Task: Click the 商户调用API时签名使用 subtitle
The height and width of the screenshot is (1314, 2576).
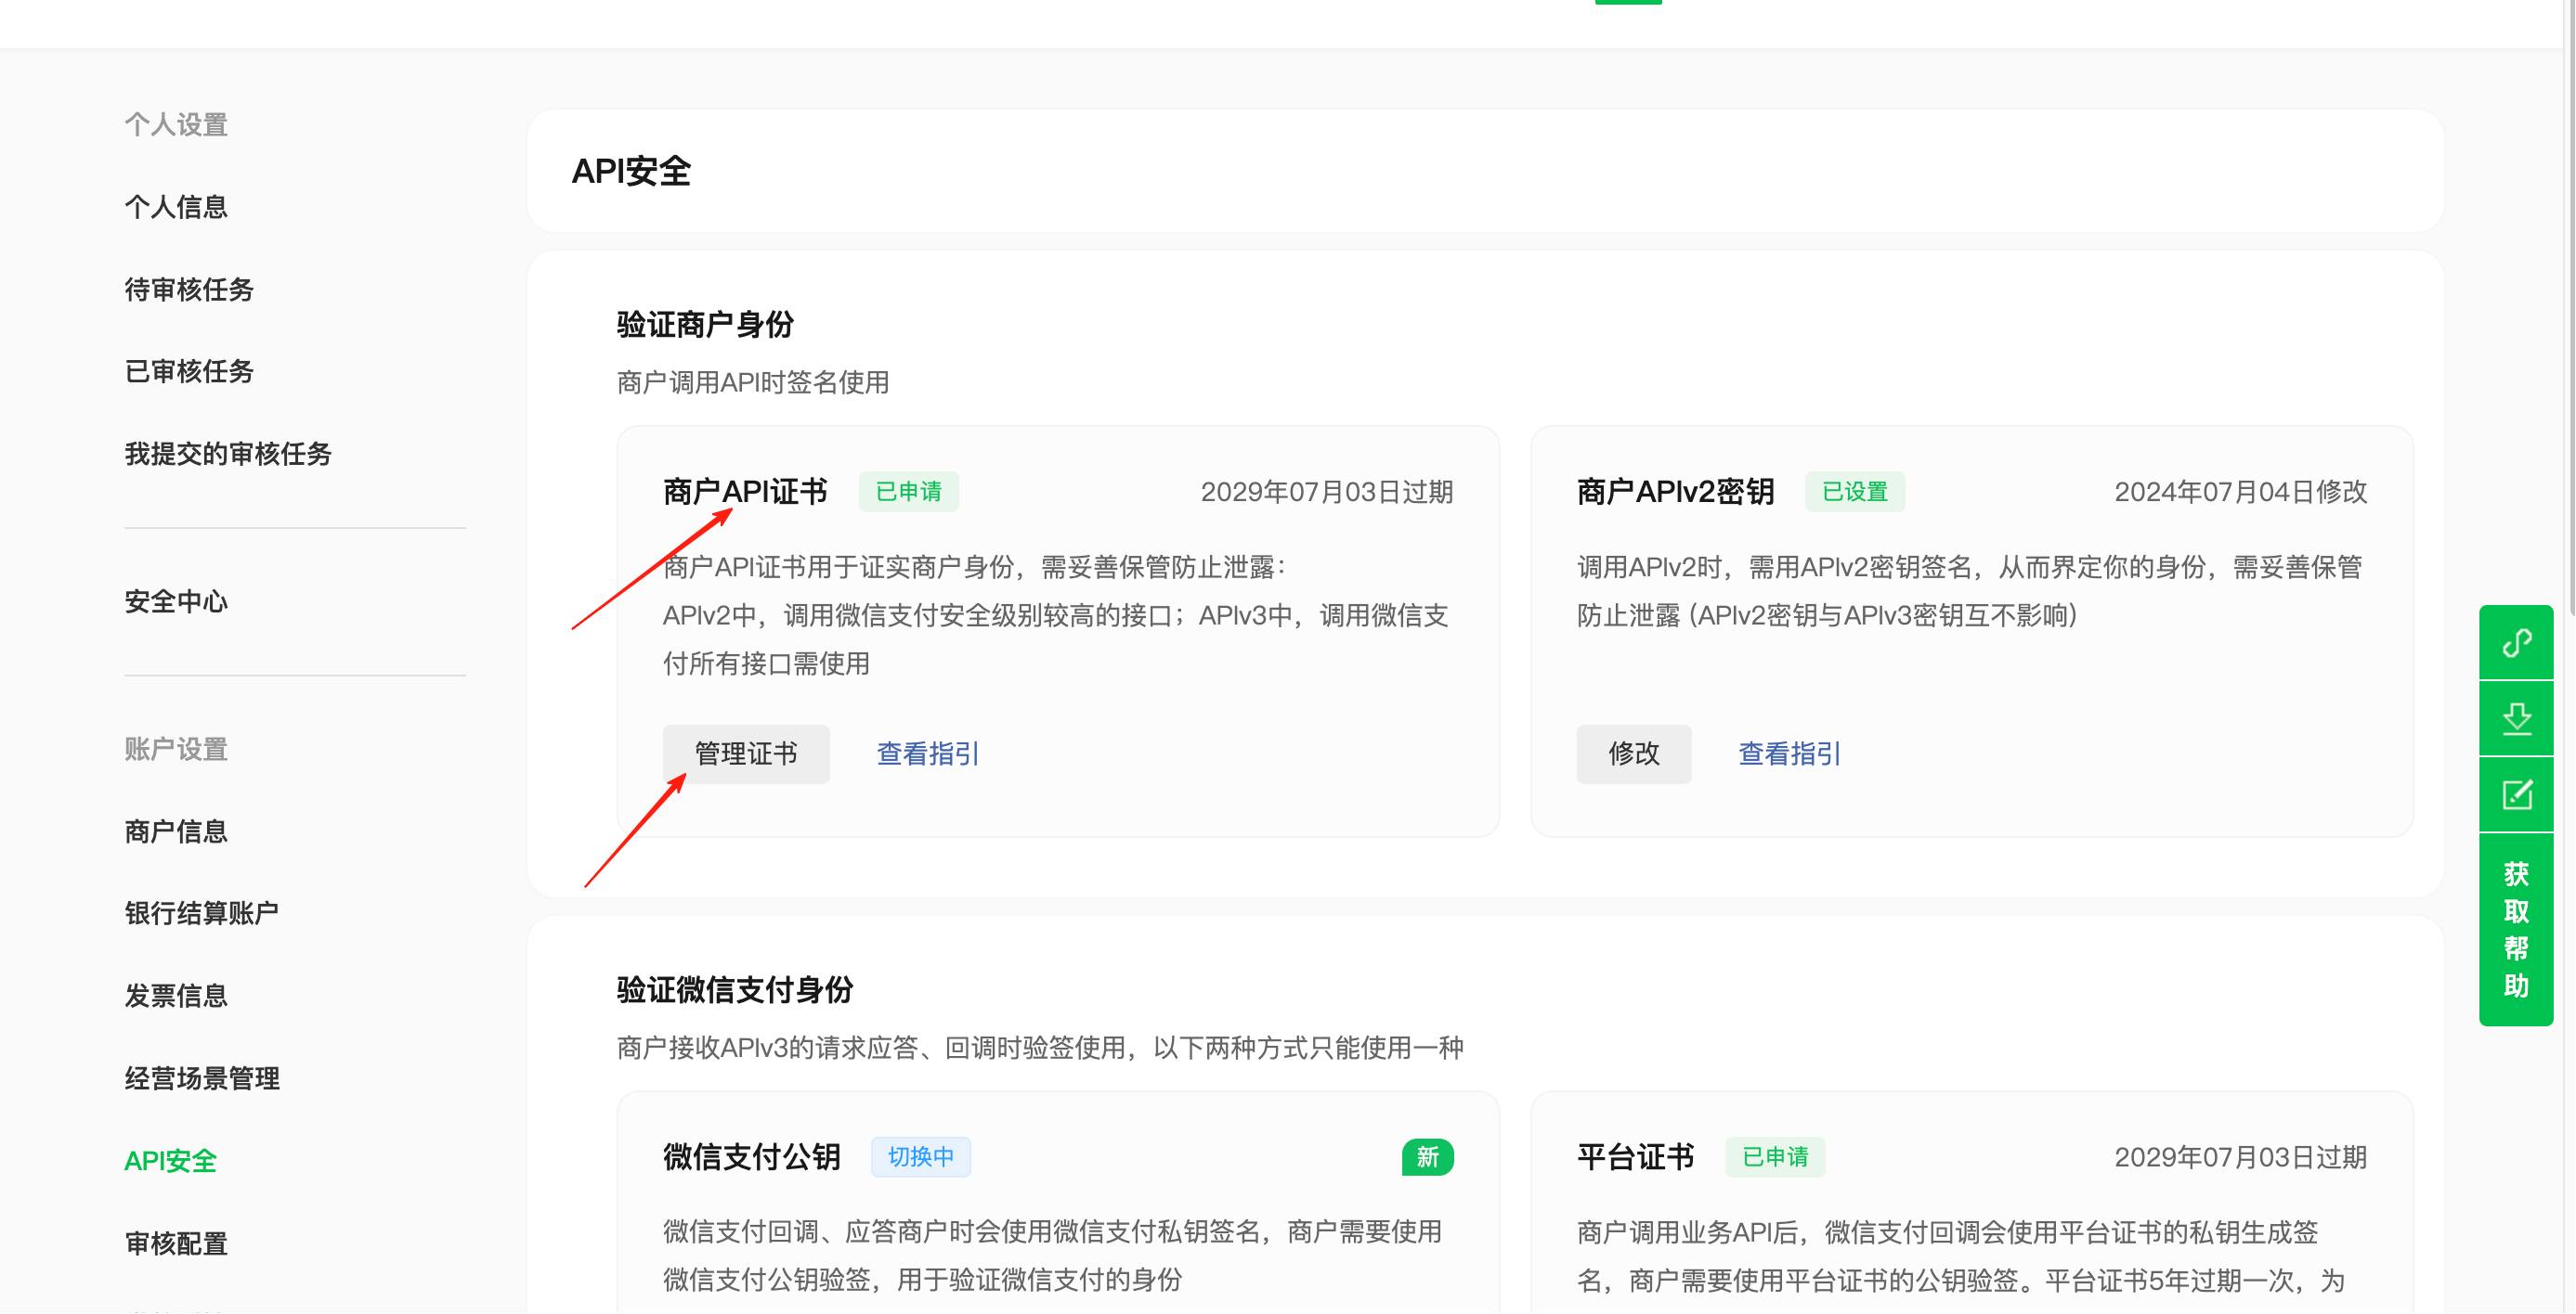Action: tap(753, 382)
